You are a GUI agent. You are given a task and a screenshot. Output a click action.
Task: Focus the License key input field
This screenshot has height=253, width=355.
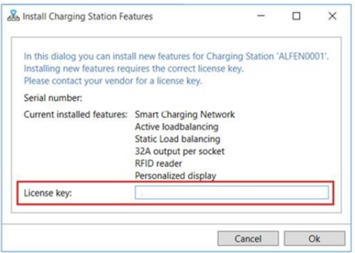click(232, 192)
